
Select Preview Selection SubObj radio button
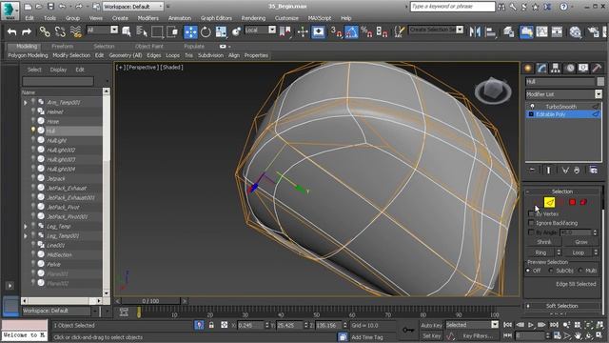(x=551, y=271)
